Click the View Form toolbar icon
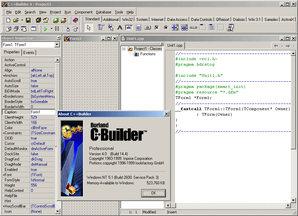 (x=16, y=29)
